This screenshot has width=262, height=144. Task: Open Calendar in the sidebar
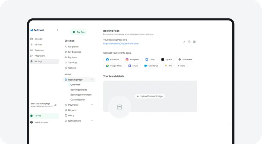[44, 39]
